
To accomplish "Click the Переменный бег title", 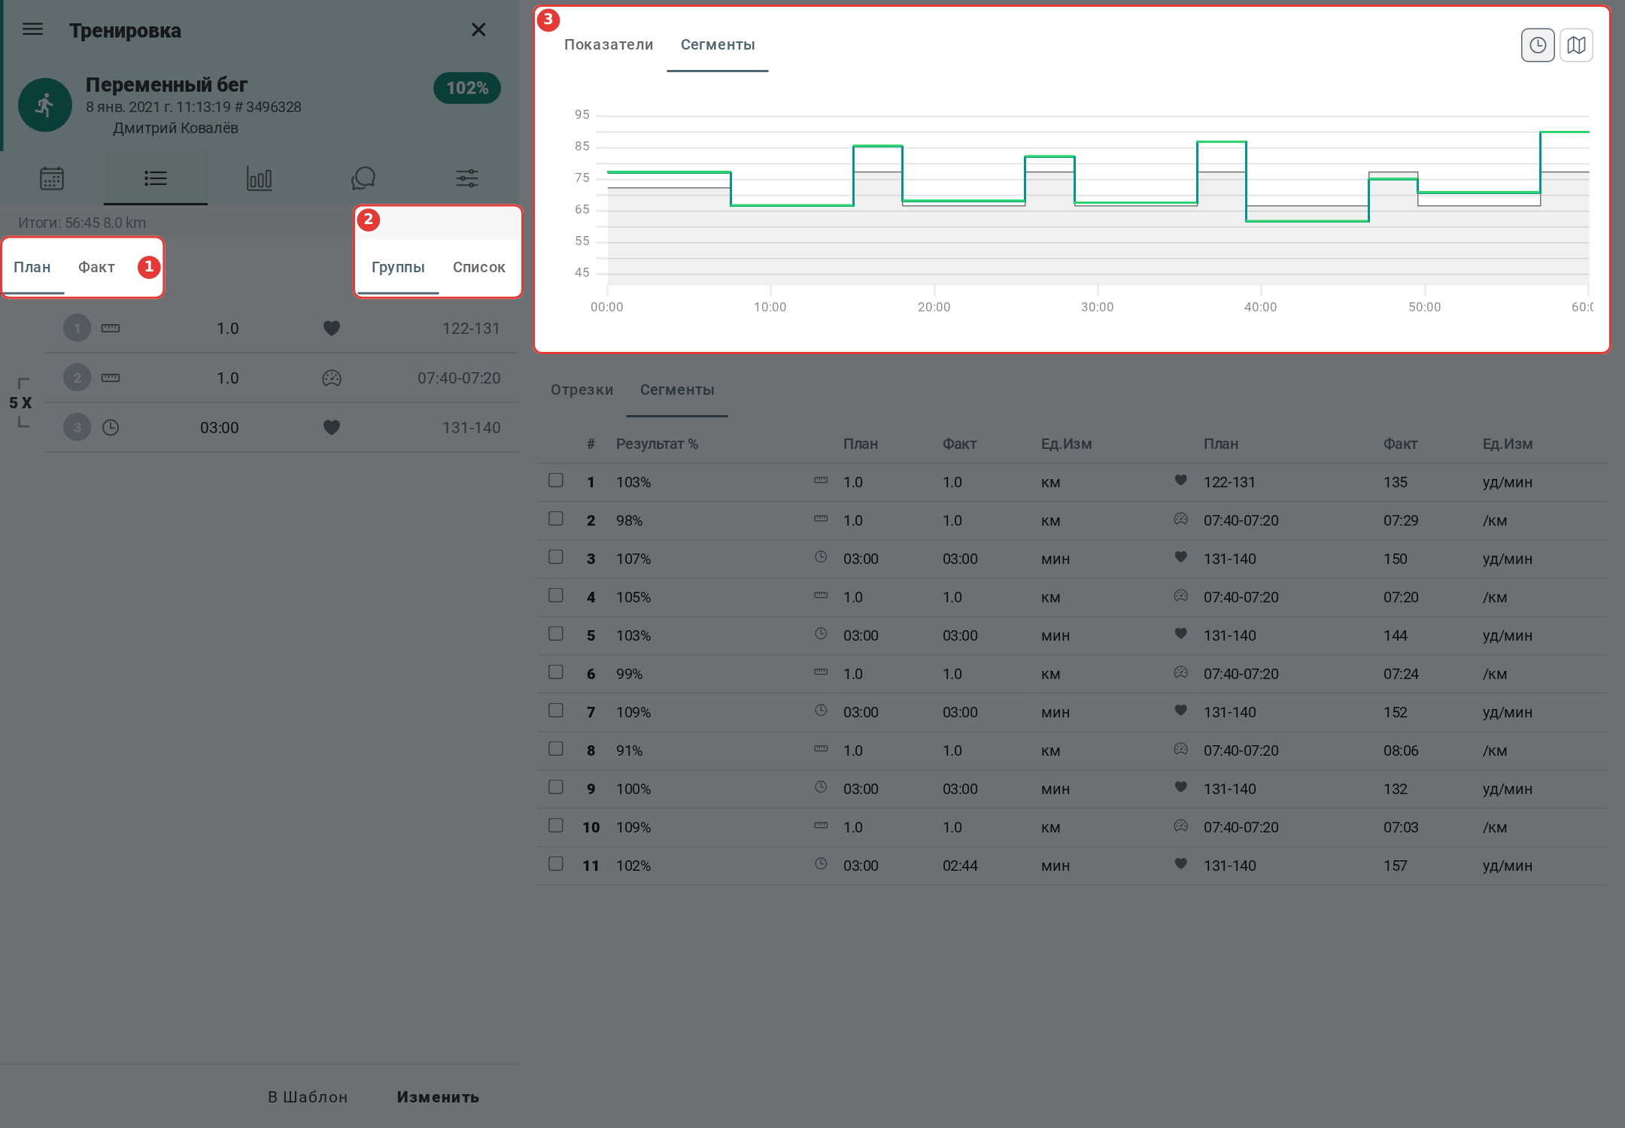I will point(166,85).
